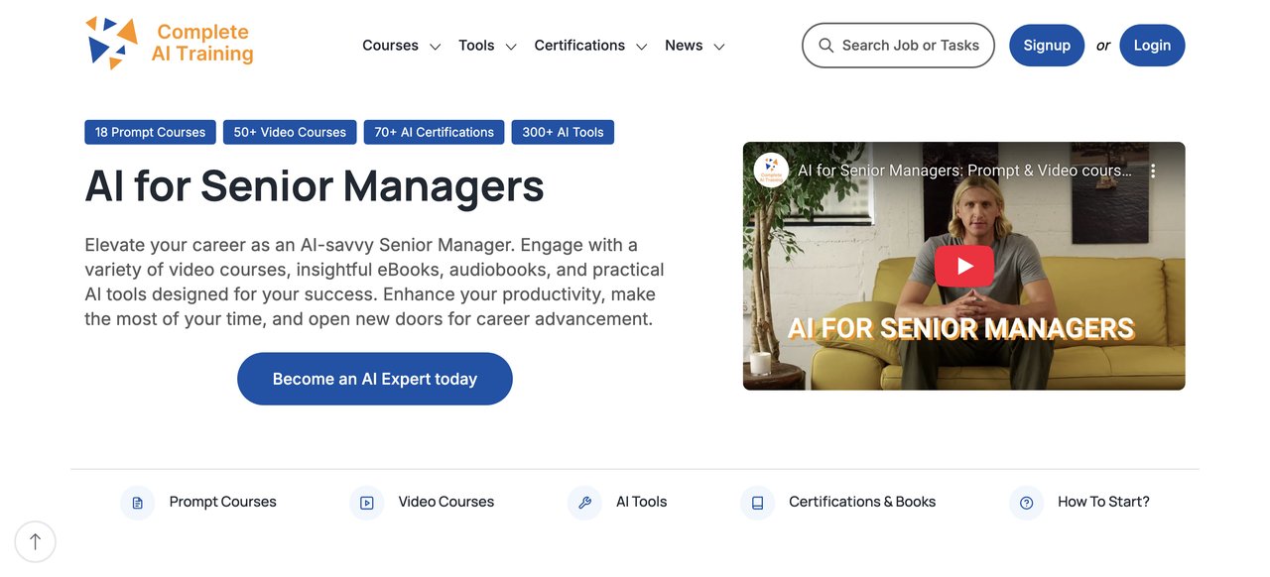The height and width of the screenshot is (577, 1270).
Task: Click the 70+ AI Certifications badge
Action: [434, 132]
